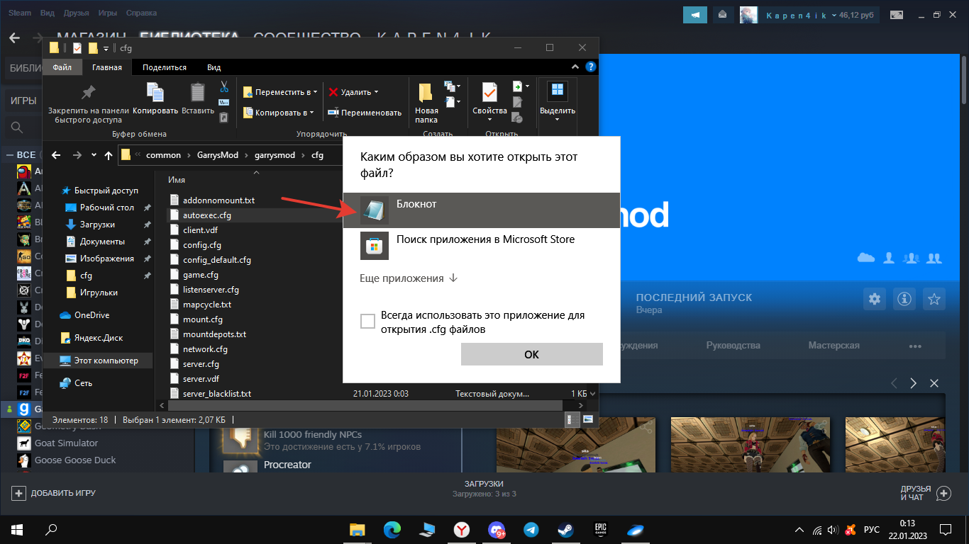
Task: Show game info in Steam
Action: coord(904,298)
